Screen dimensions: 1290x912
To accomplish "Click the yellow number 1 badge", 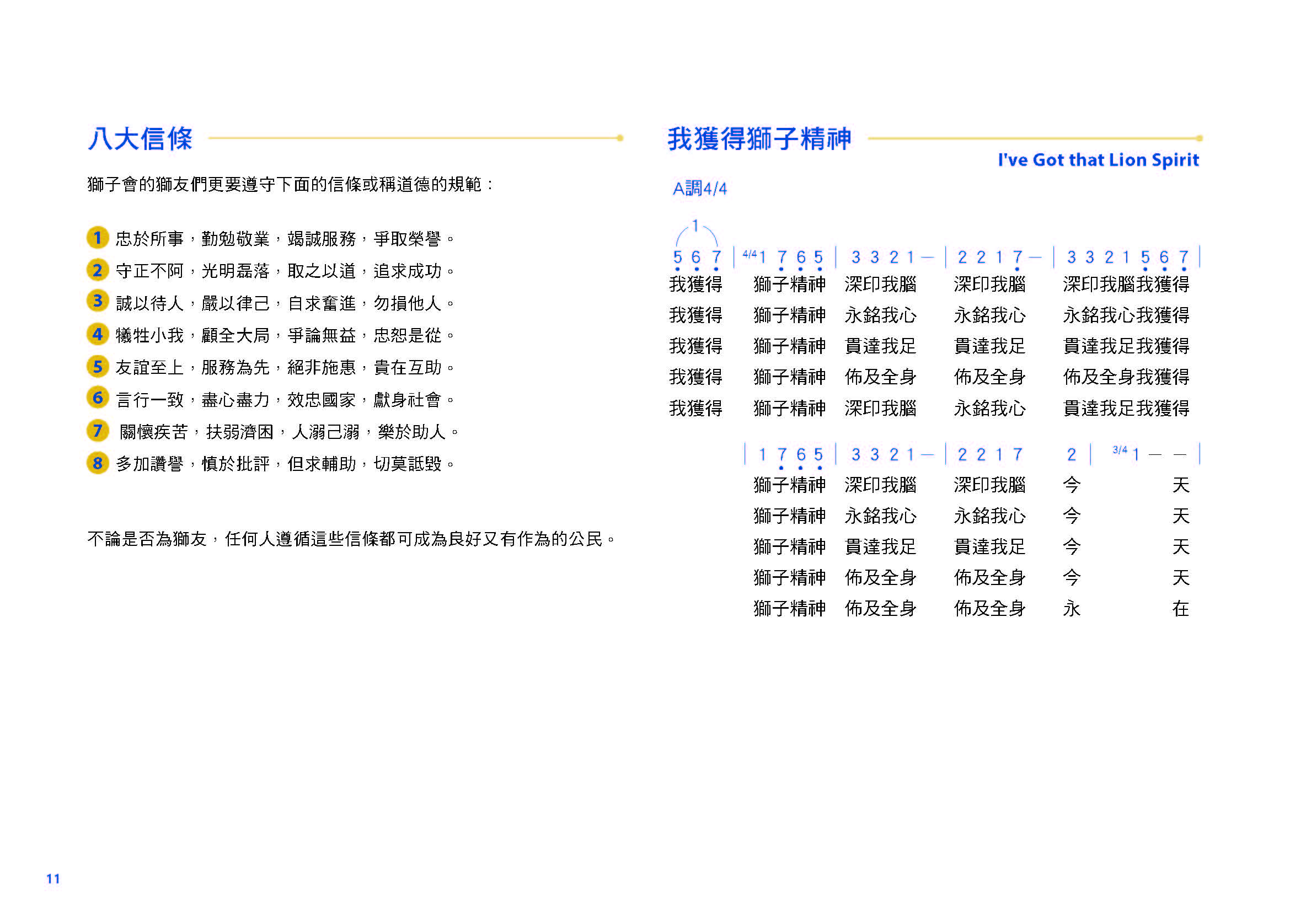I will (x=97, y=238).
